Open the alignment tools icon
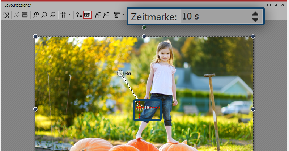The width and height of the screenshot is (289, 151). click(117, 15)
